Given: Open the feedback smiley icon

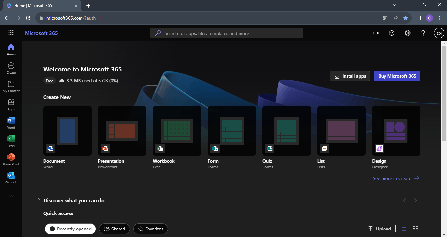Looking at the screenshot, I should click(x=392, y=33).
